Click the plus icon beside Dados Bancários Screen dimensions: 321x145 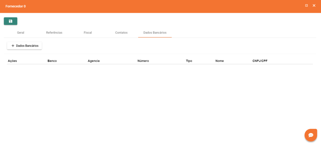[x=13, y=46]
